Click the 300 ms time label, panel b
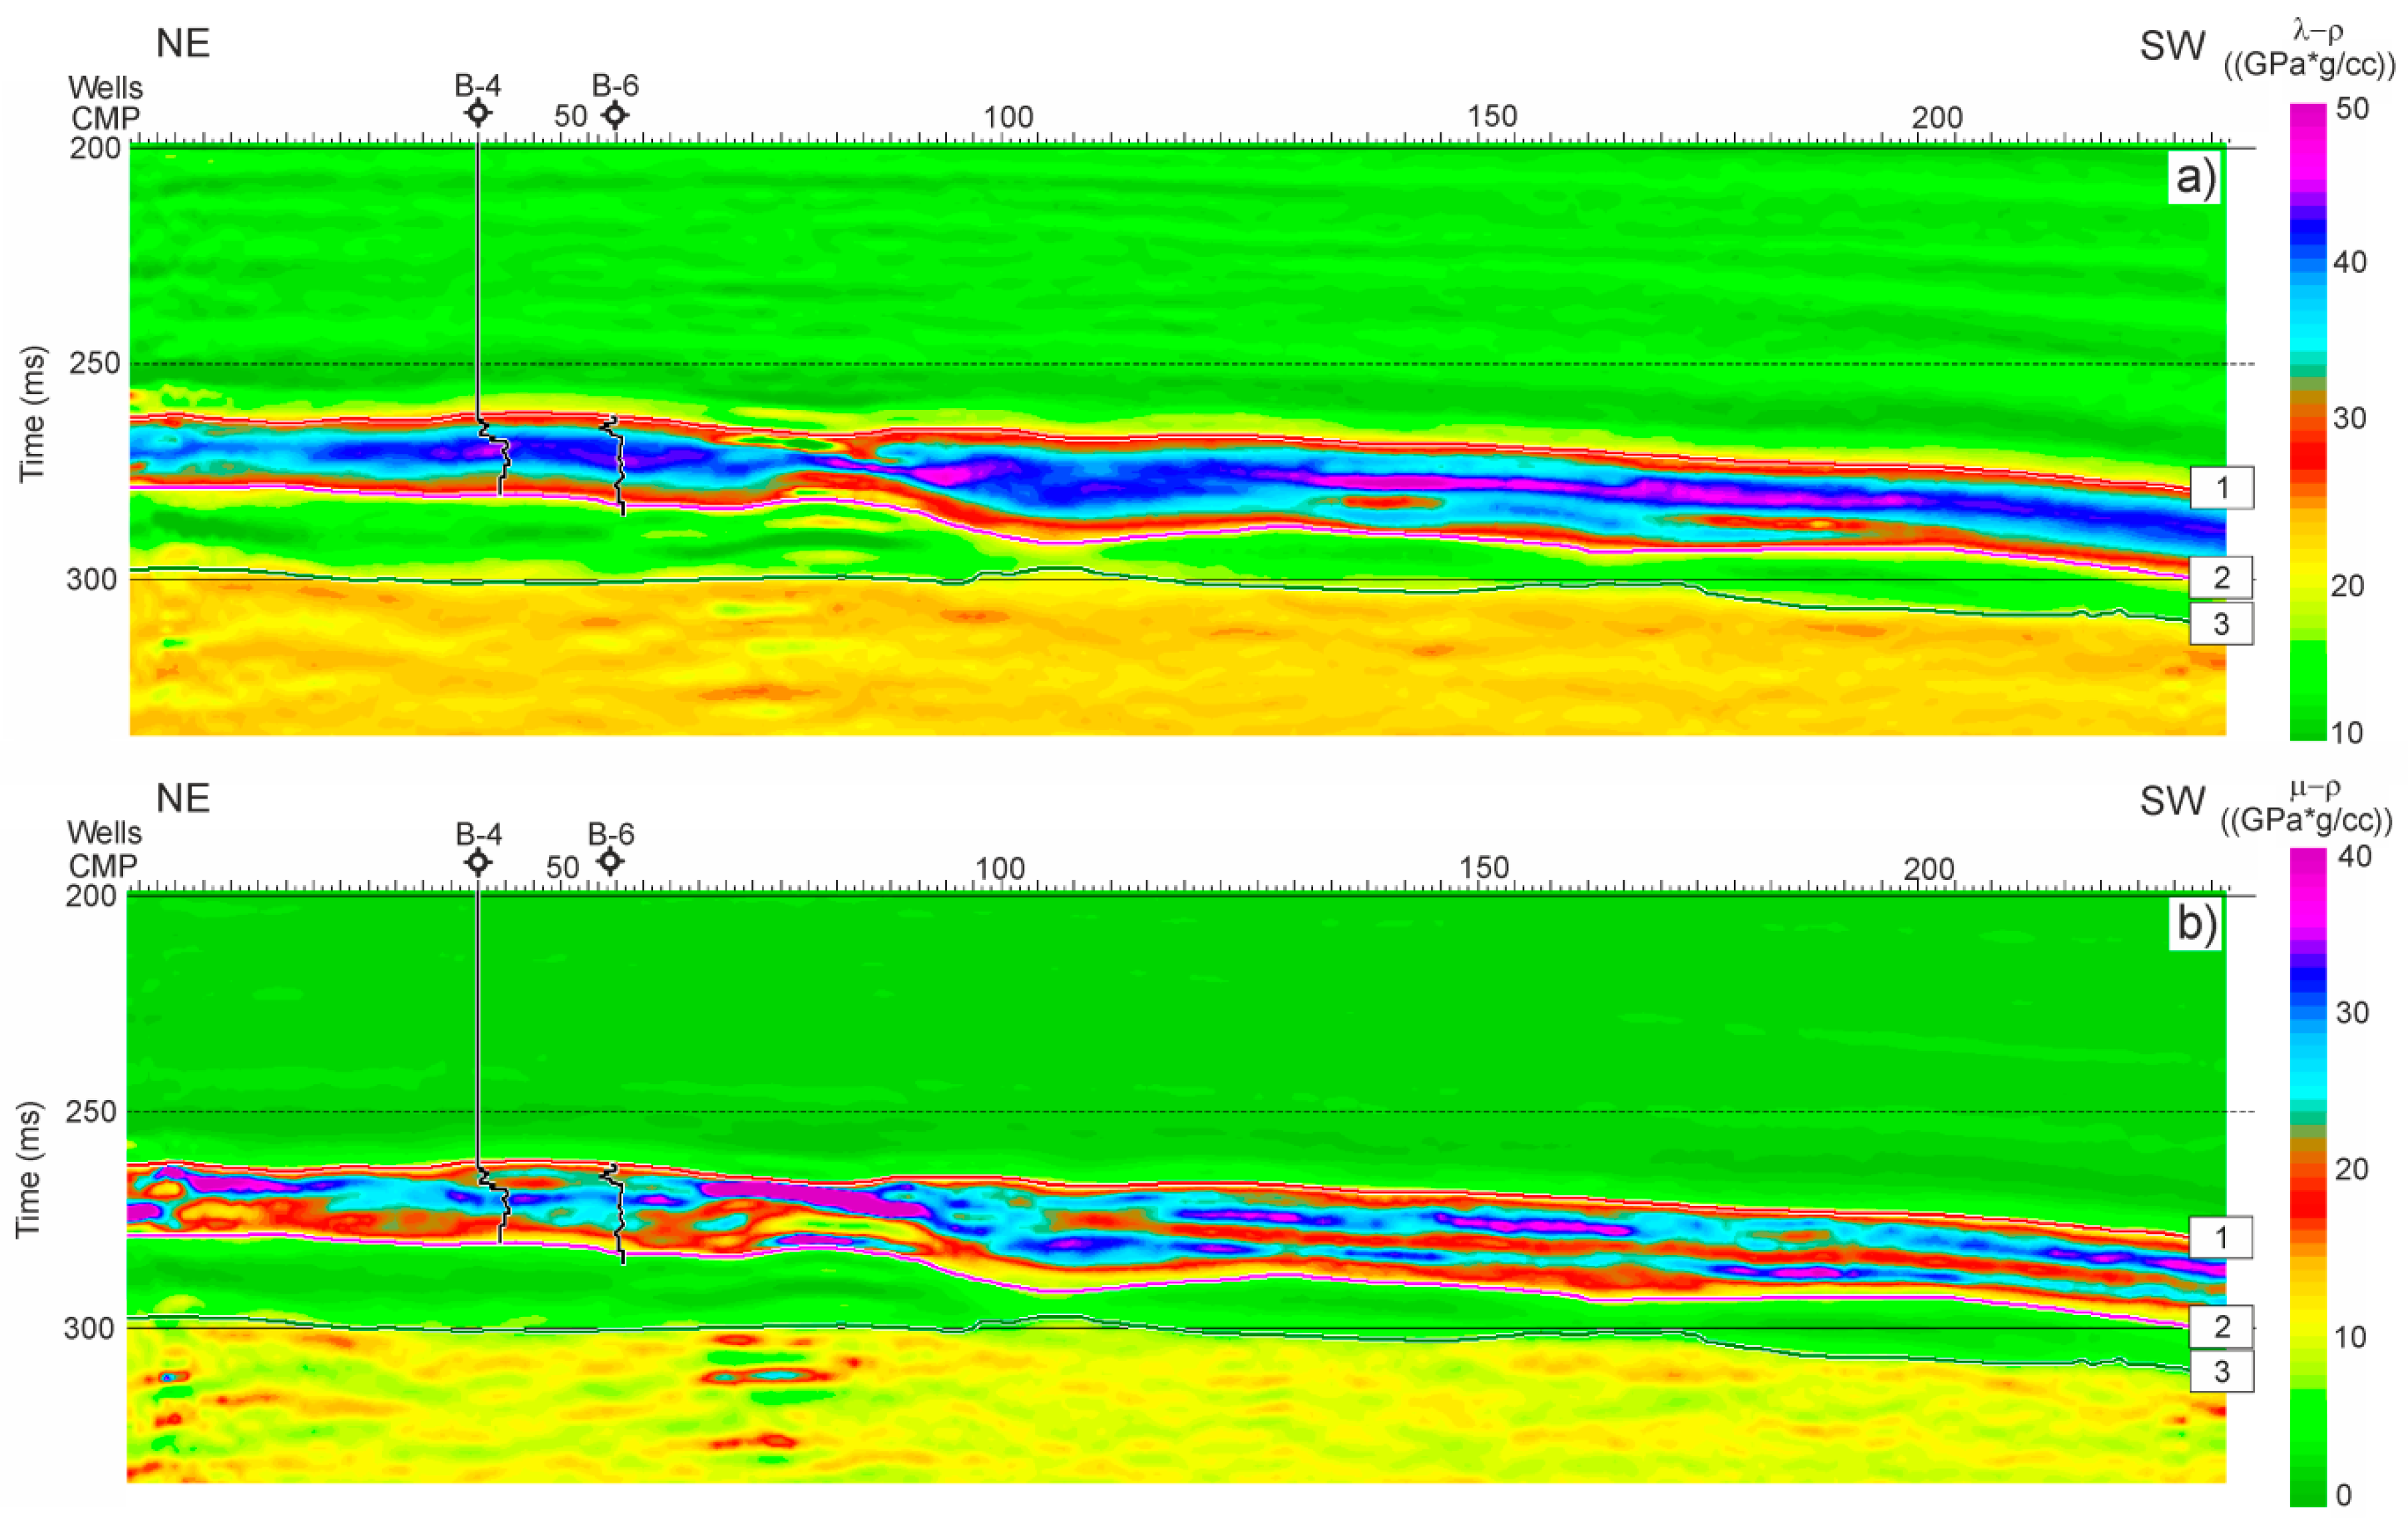The image size is (2408, 1528). (x=90, y=1328)
